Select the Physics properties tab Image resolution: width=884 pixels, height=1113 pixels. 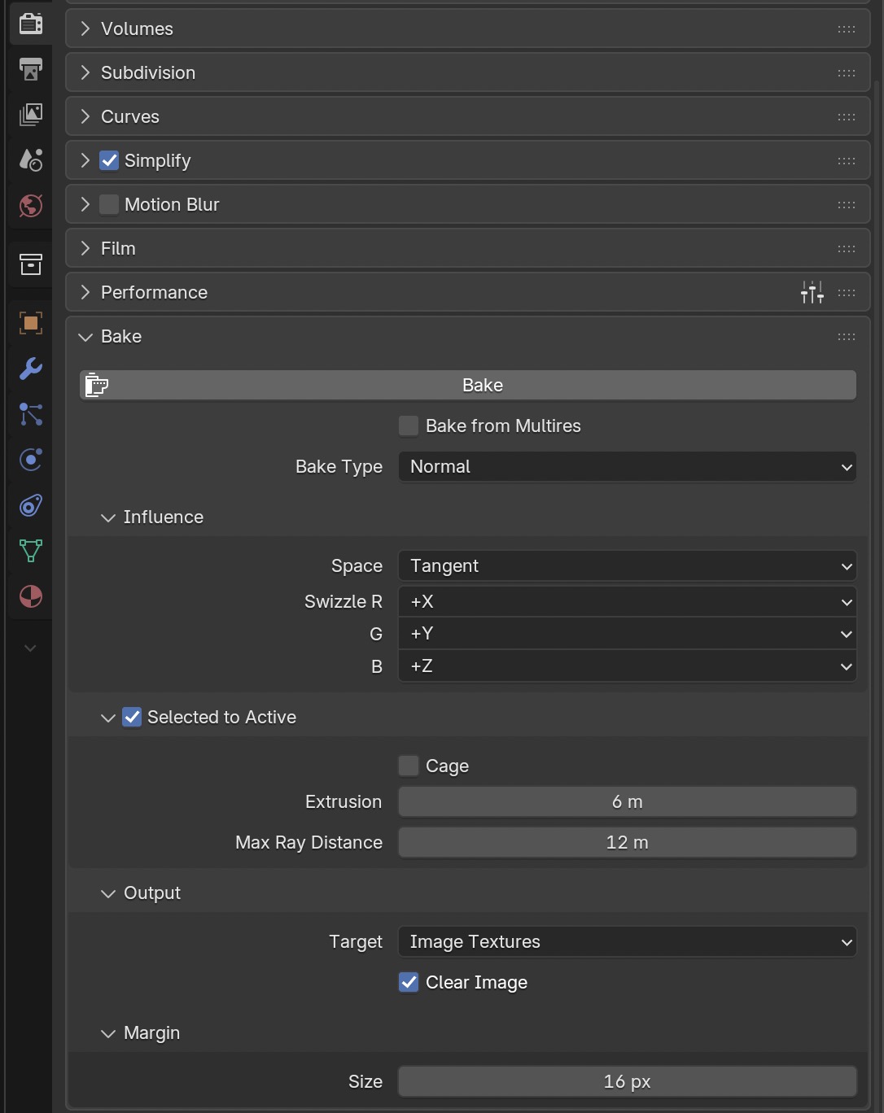coord(31,460)
